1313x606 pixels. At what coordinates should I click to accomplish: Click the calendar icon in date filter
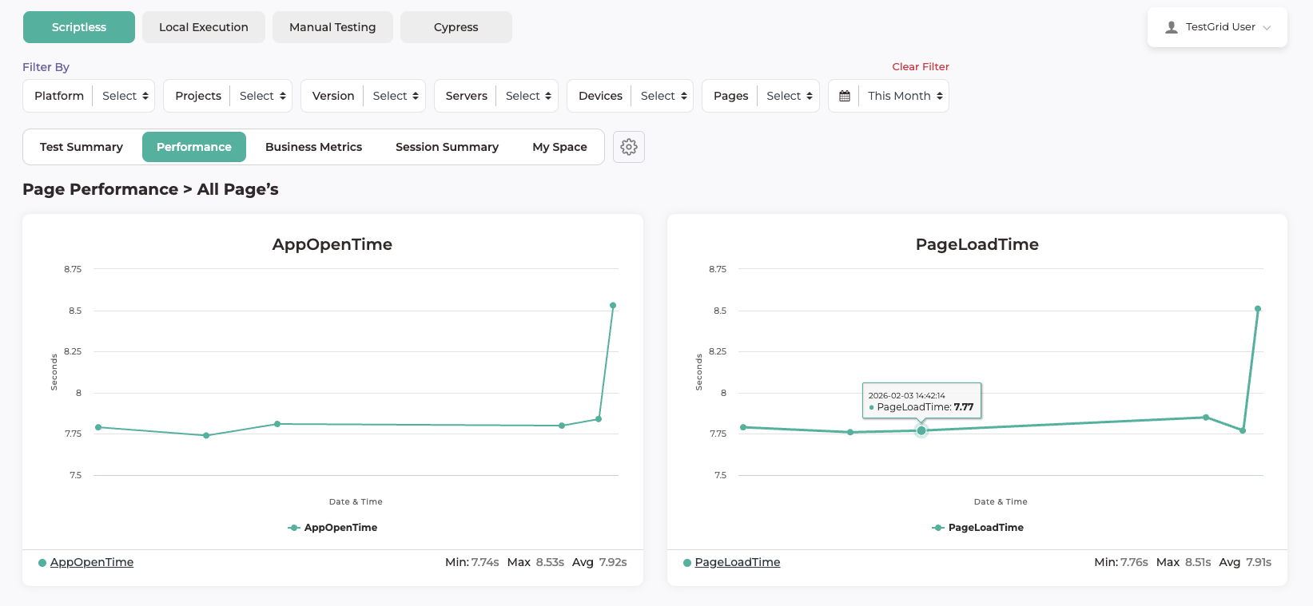[845, 96]
